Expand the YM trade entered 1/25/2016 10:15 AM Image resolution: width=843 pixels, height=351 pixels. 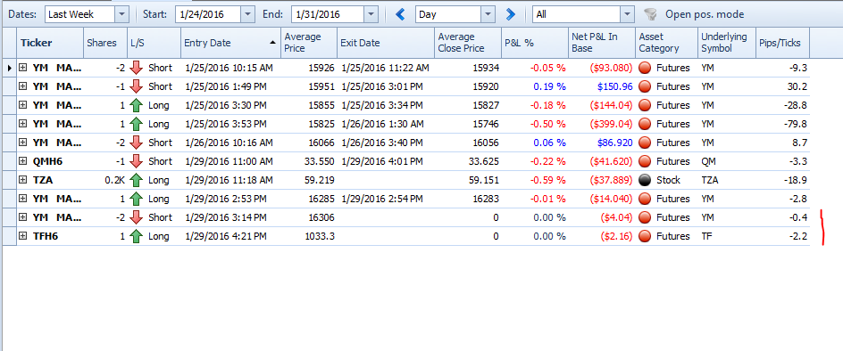pos(22,68)
